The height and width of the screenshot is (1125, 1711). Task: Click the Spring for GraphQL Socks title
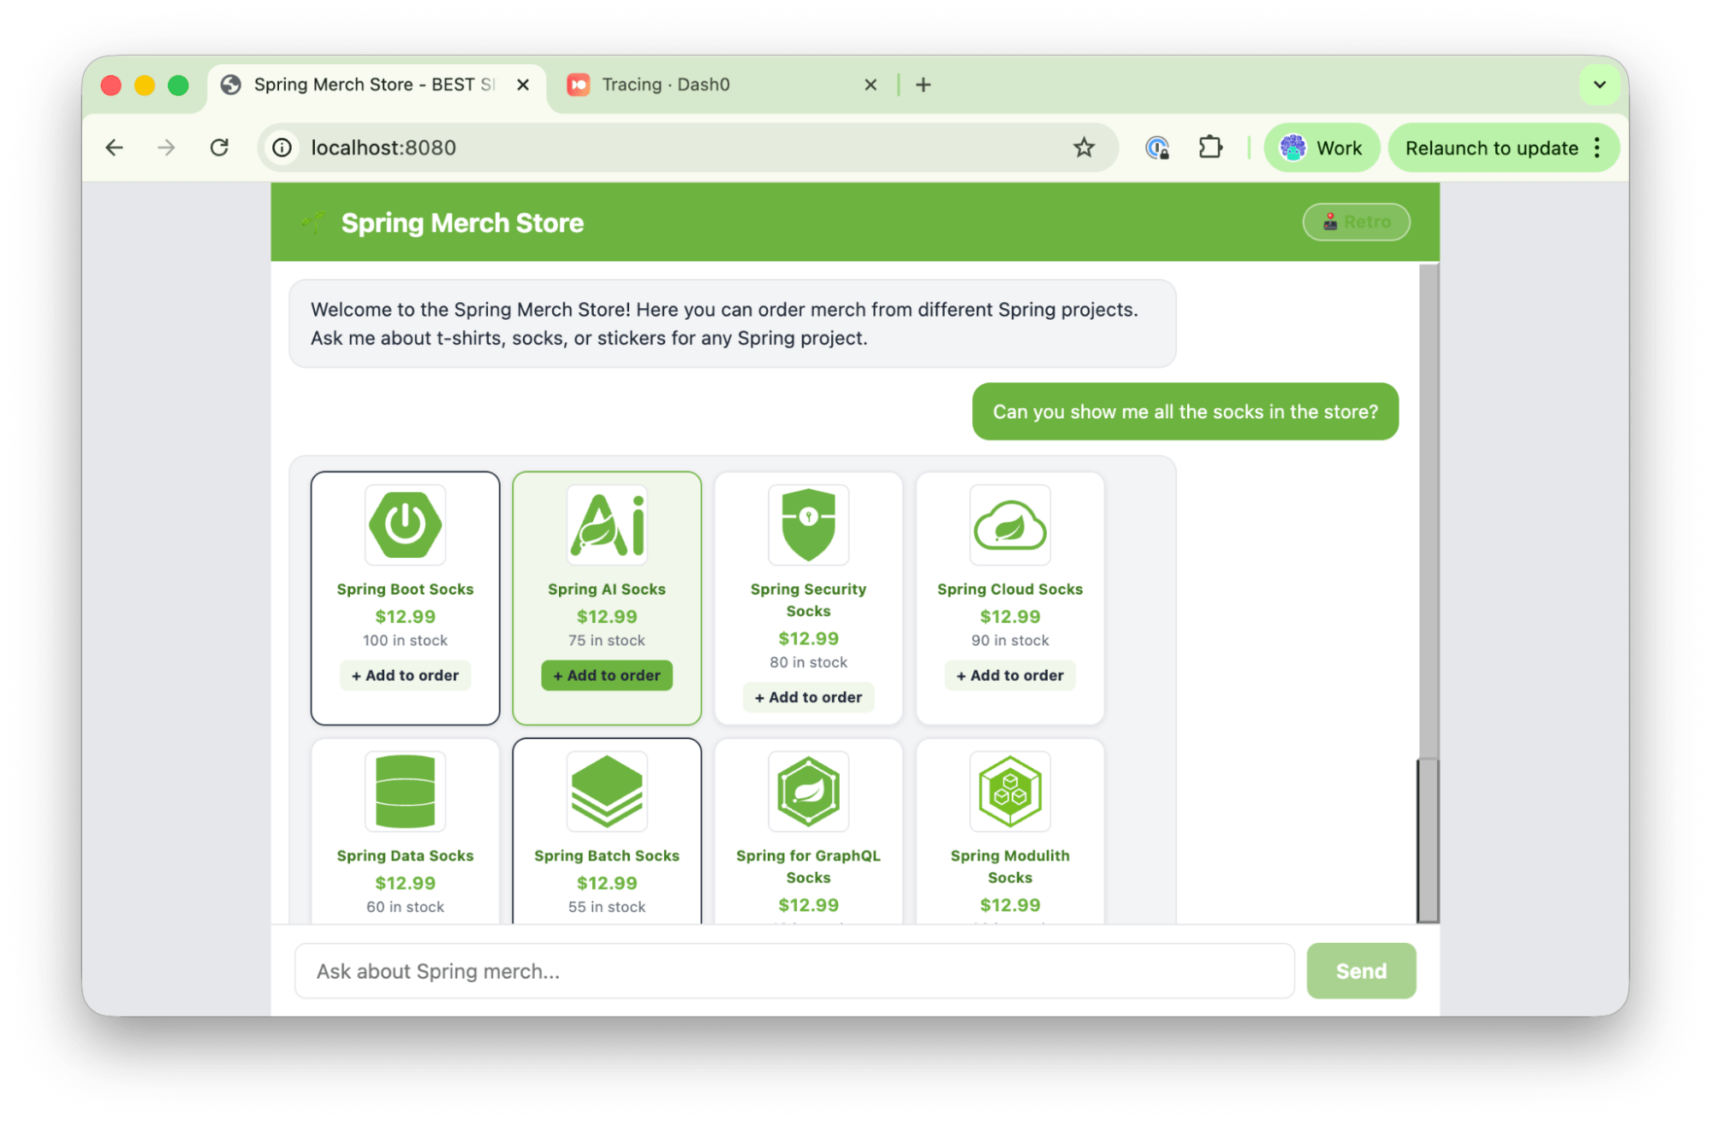(808, 867)
